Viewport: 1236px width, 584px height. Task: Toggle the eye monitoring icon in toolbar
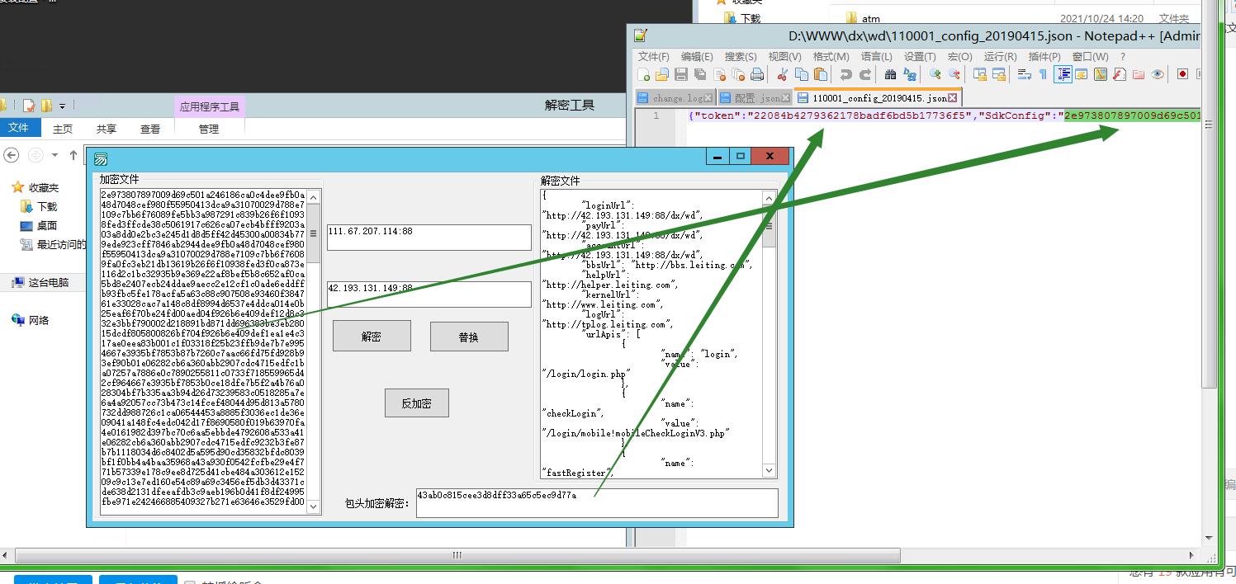coord(1158,74)
